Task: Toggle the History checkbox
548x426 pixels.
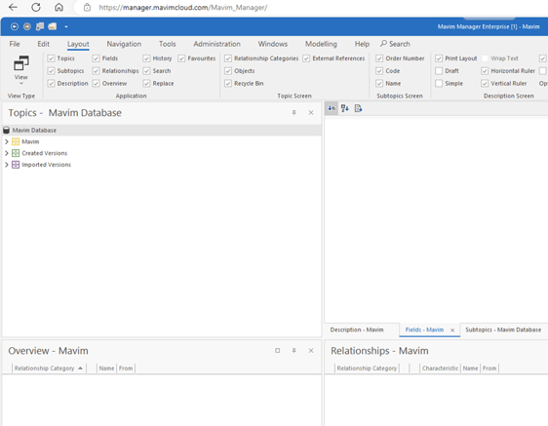Action: click(x=146, y=58)
